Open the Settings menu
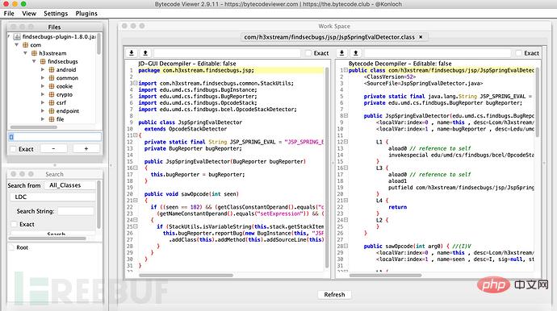Viewport: 557px width, 311px height. point(56,14)
